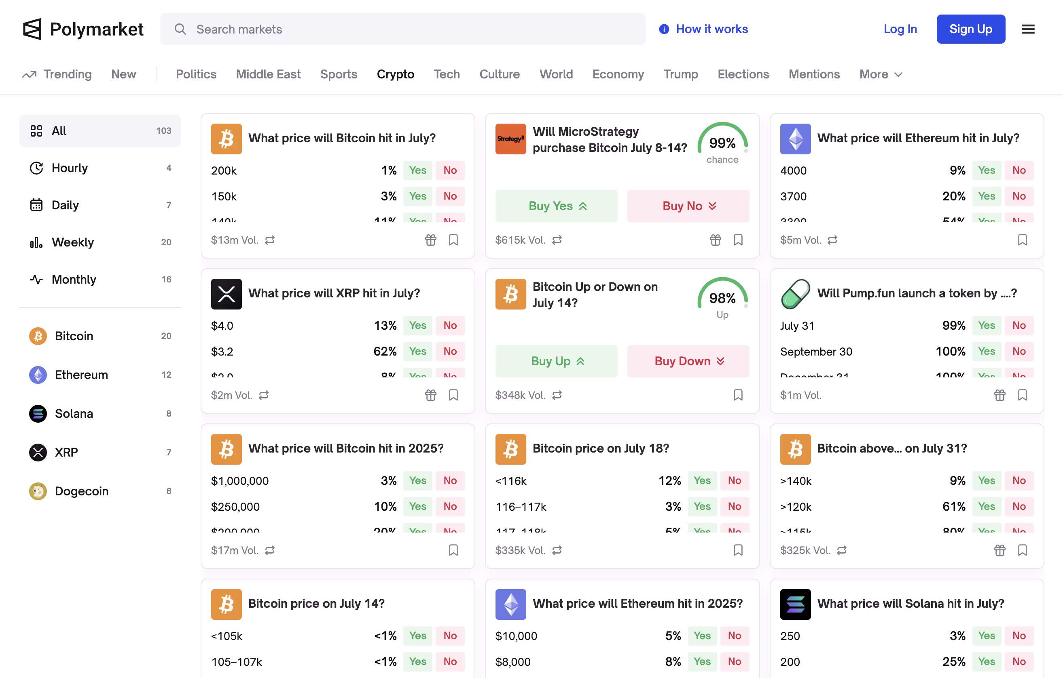Click gift icon on Pump.fun market
The height and width of the screenshot is (678, 1063).
[x=999, y=395]
